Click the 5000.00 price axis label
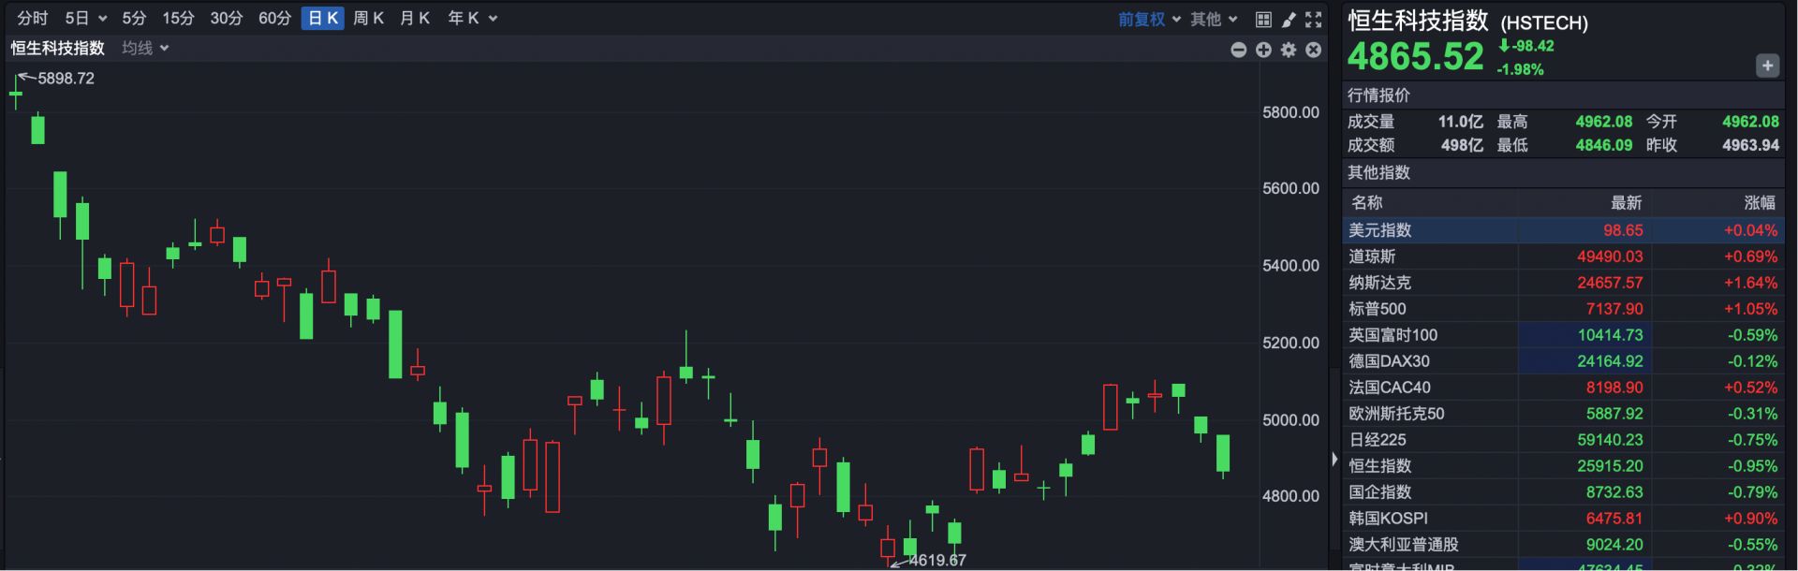Screen dimensions: 1798x571 tap(1290, 419)
